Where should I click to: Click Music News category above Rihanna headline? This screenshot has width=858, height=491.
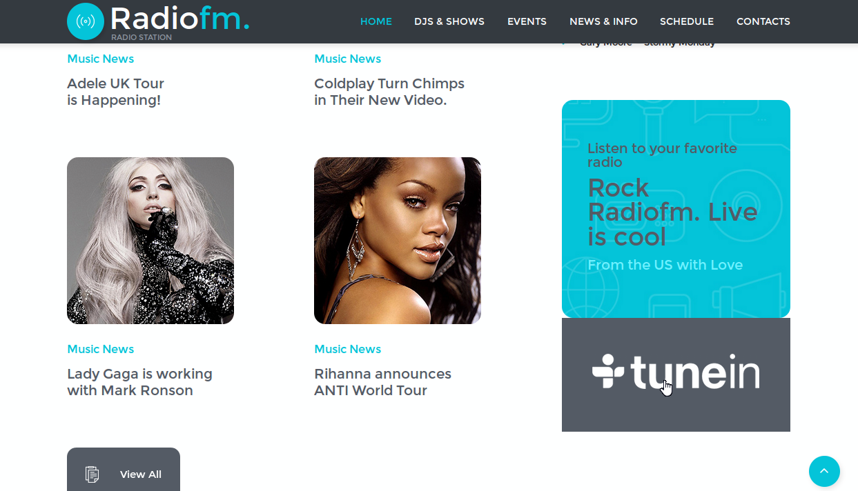[348, 349]
